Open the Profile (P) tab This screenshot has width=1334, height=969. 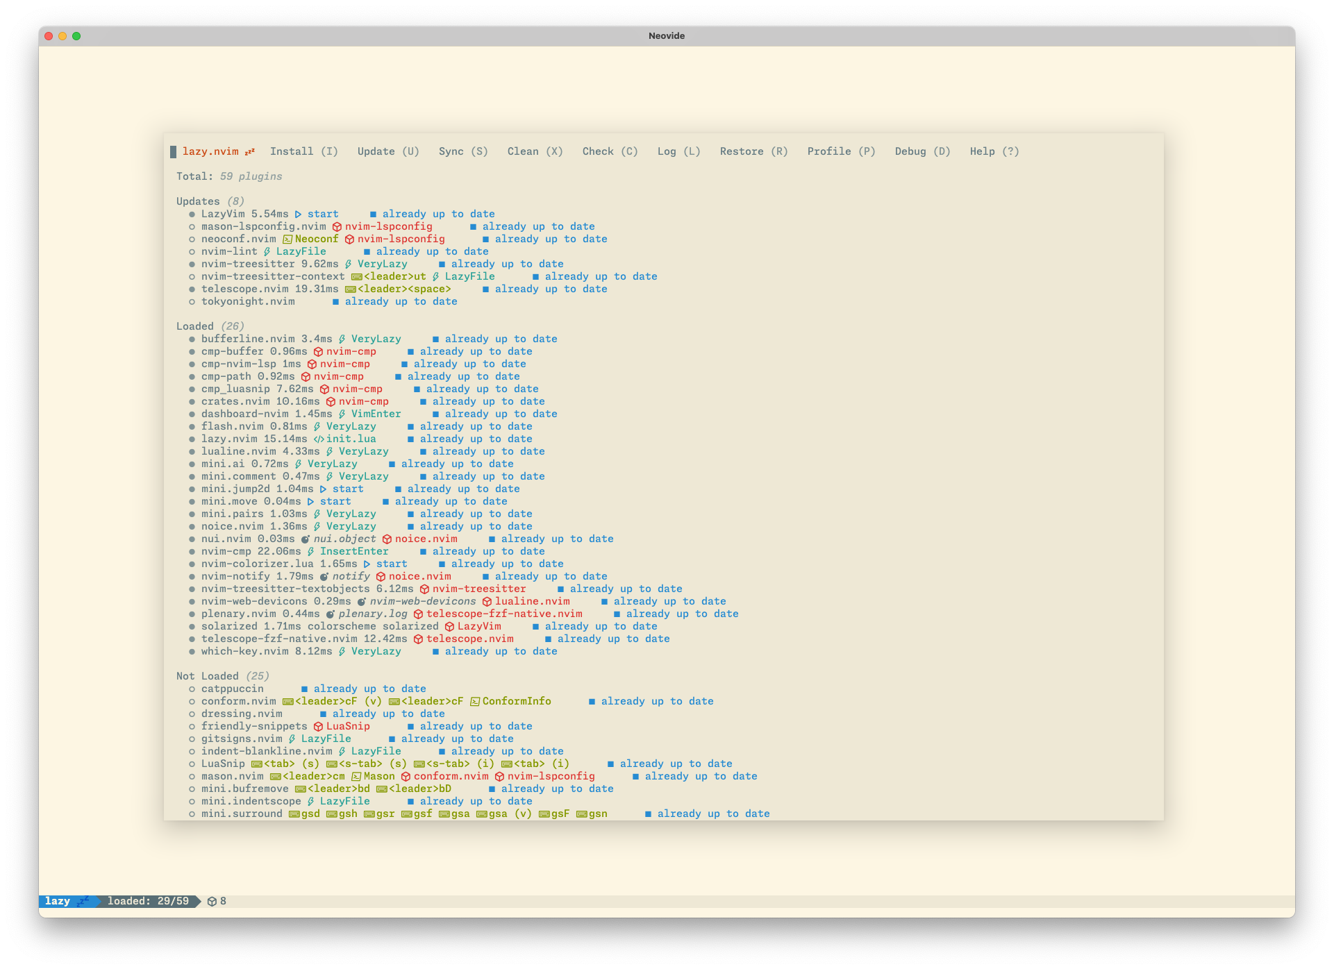(841, 151)
